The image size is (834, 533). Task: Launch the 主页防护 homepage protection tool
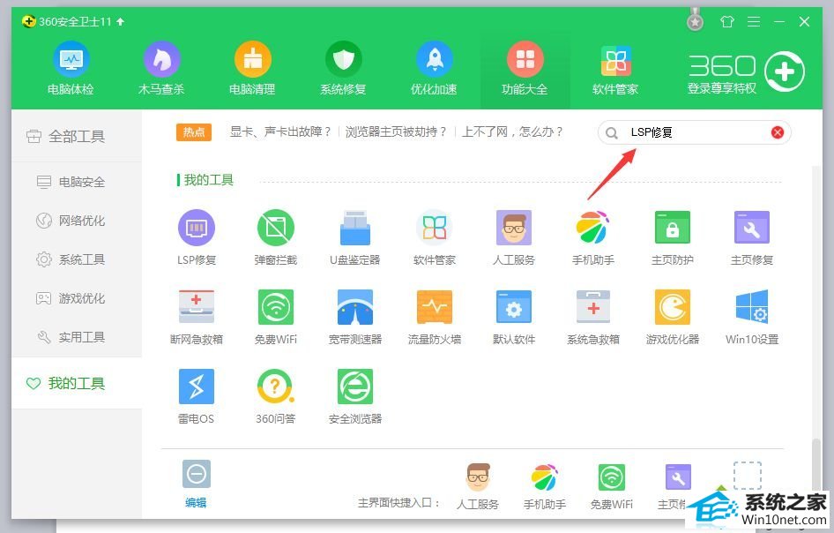point(673,237)
